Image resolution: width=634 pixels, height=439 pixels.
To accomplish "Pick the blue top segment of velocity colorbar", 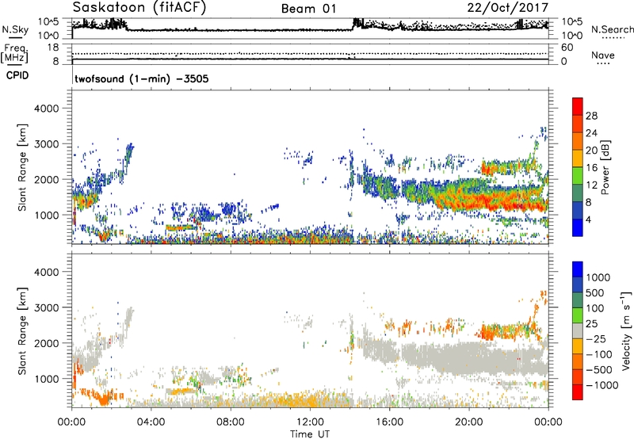I will point(578,269).
